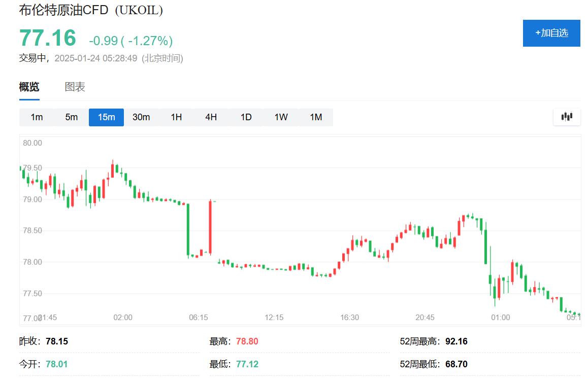Open the candlestick chart type icon

[567, 117]
